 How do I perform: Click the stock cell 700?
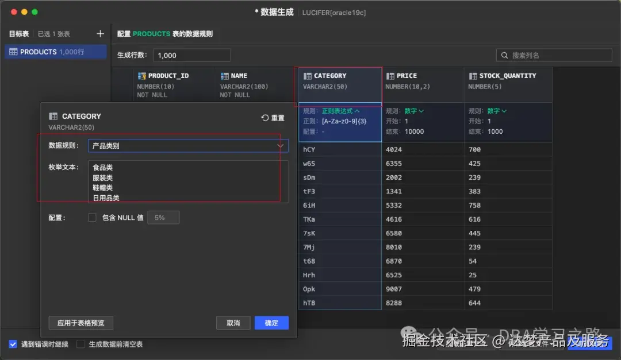pos(508,149)
